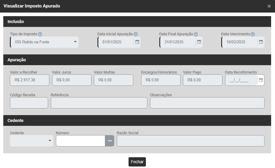Click the Número input field
This screenshot has width=275, height=168.
click(80, 141)
